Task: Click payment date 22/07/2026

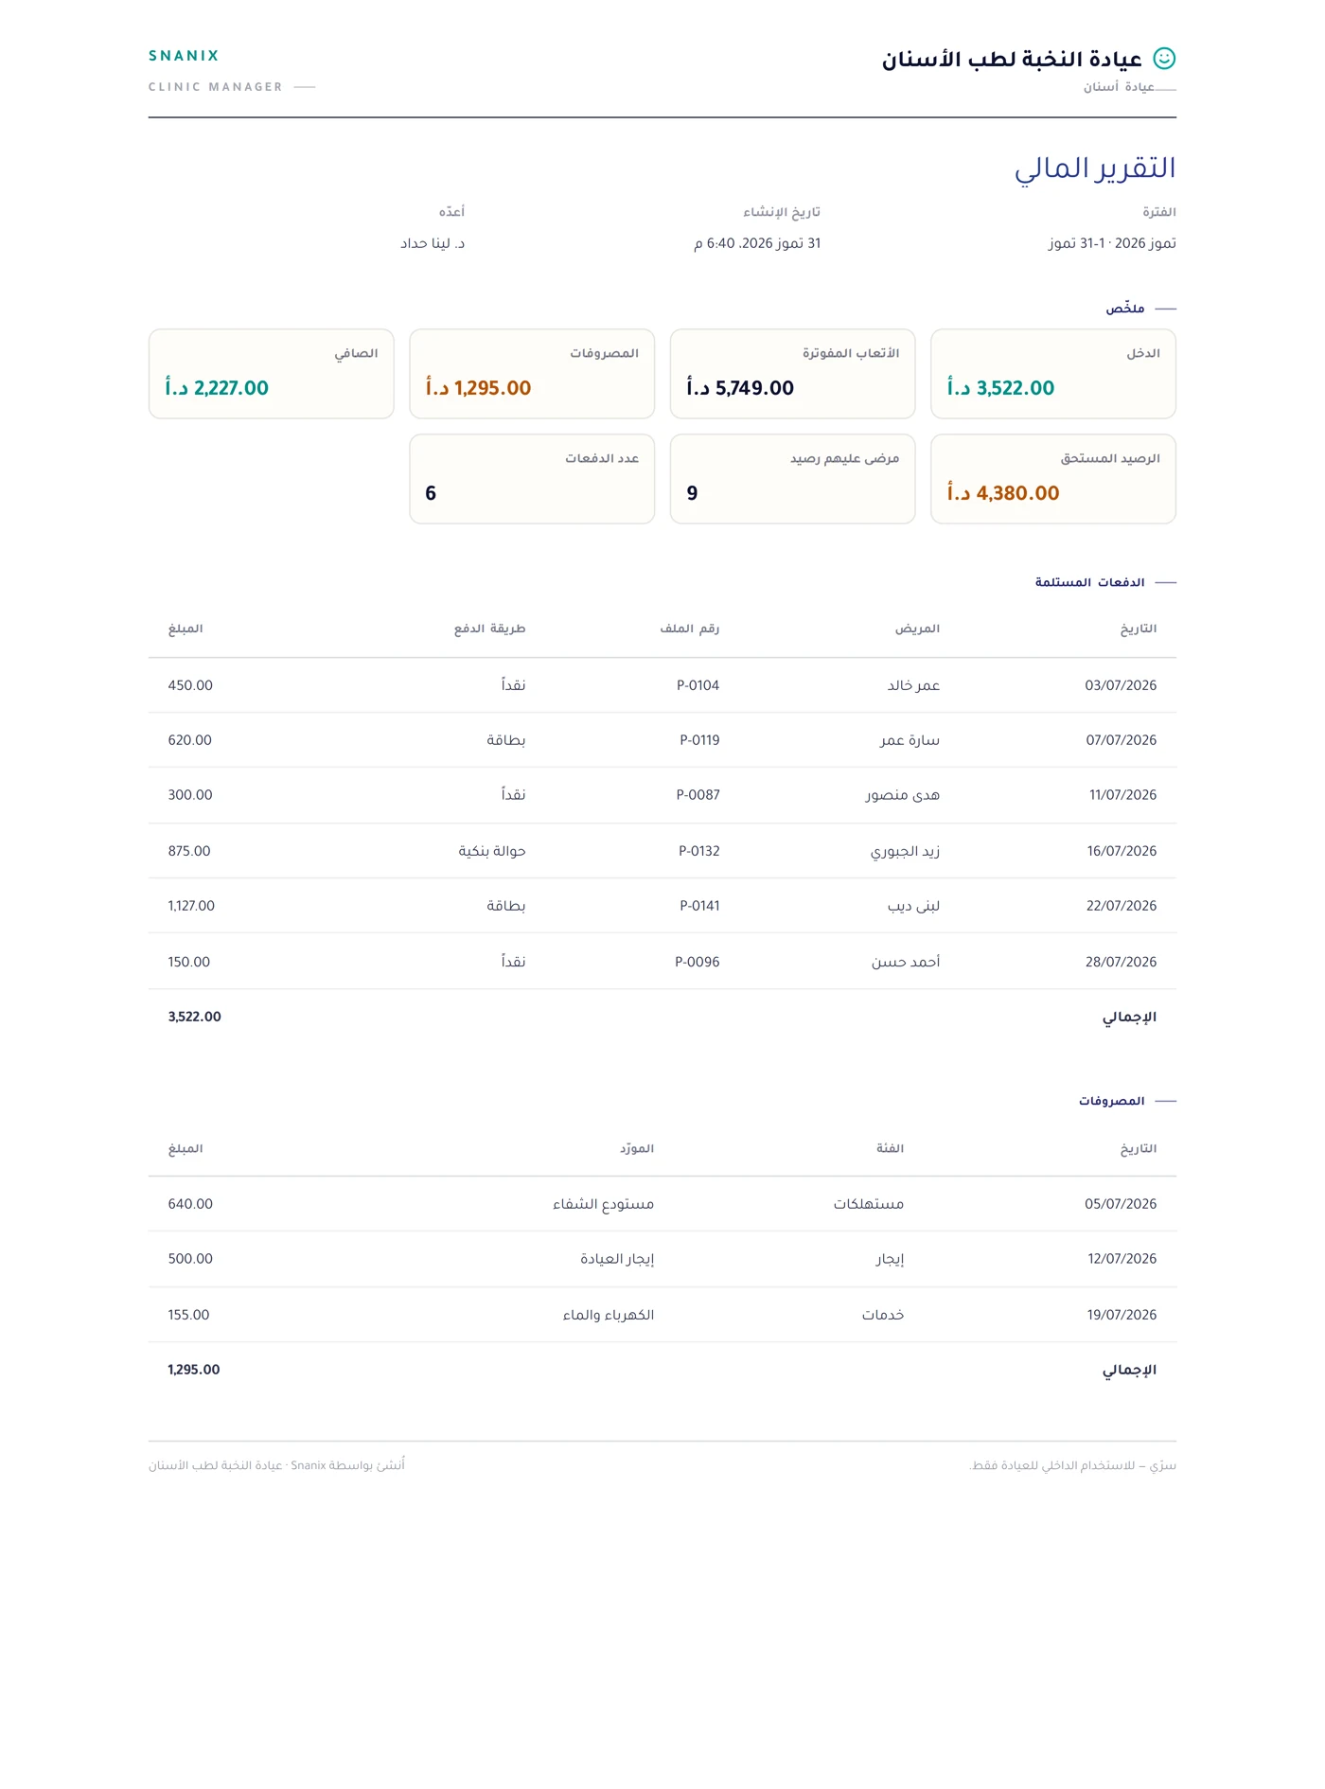Action: pyautogui.click(x=1122, y=906)
